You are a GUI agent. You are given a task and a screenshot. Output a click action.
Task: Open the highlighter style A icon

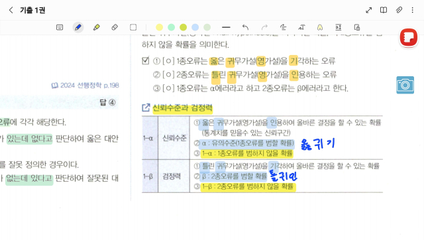pos(320,27)
